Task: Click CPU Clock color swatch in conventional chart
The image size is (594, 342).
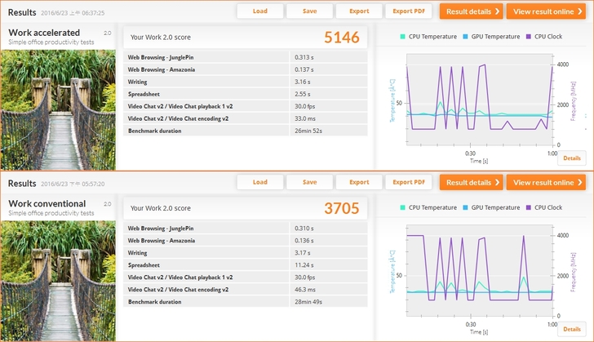Action: point(529,208)
